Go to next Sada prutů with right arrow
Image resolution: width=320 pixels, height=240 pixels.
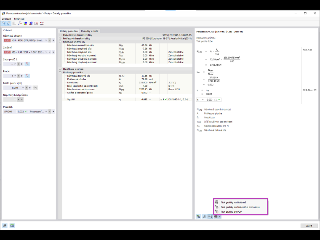pyautogui.click(x=22, y=64)
